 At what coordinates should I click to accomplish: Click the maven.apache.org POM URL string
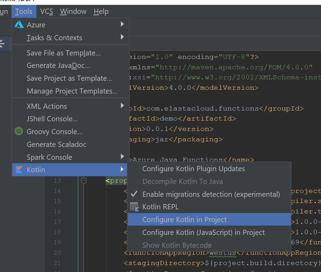click(x=234, y=67)
